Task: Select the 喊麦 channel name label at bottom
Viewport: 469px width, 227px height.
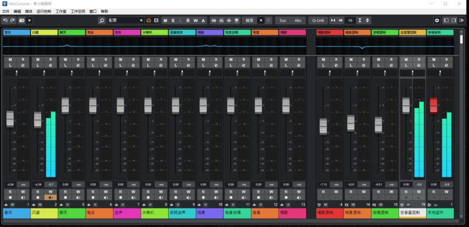Action: click(x=210, y=213)
